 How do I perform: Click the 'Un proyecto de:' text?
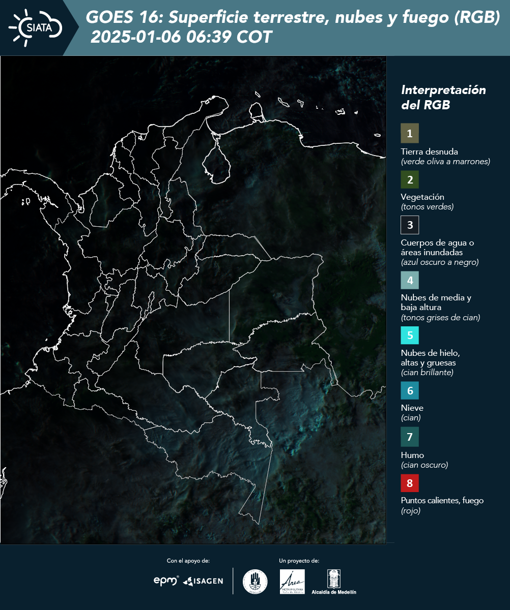(x=299, y=561)
